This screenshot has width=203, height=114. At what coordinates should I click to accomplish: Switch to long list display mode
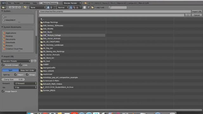(x=51, y=7)
